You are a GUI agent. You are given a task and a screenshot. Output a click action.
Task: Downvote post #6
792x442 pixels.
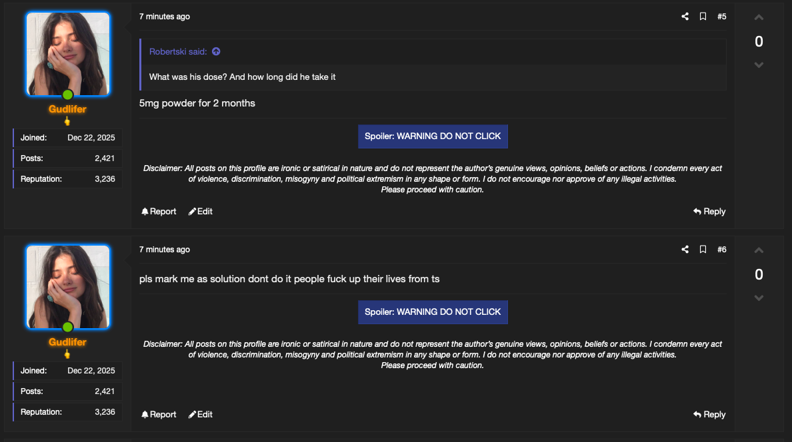click(x=759, y=298)
